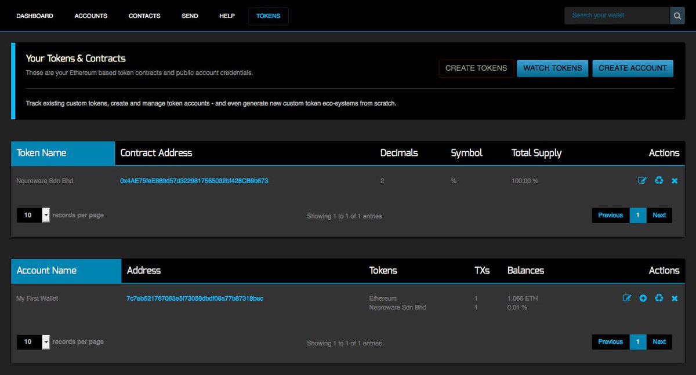Viewport: 696px width, 375px height.
Task: Select the My First Wallet account name
Action: [37, 298]
